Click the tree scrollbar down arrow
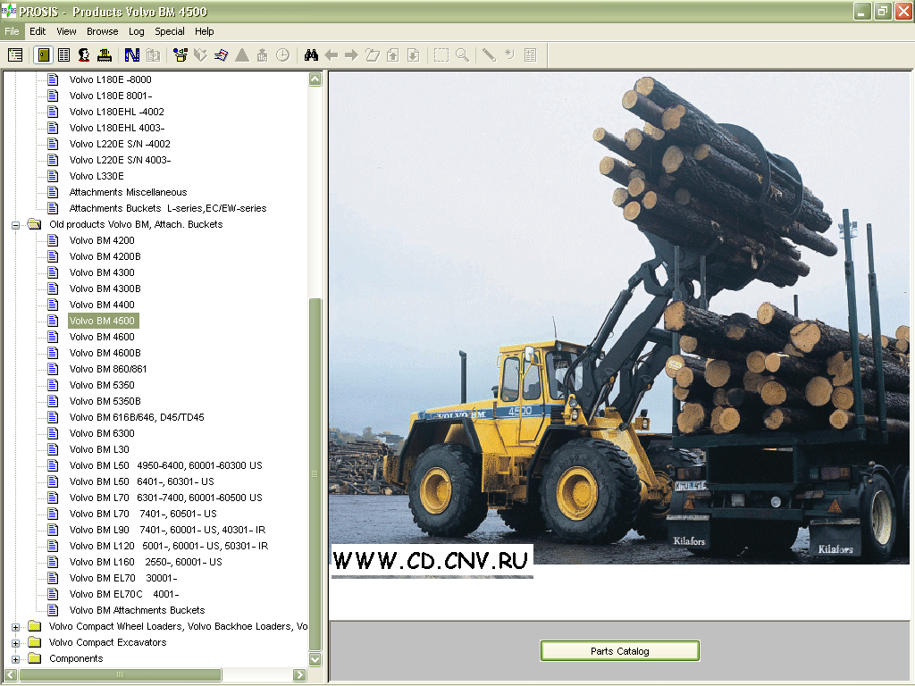 pyautogui.click(x=315, y=659)
